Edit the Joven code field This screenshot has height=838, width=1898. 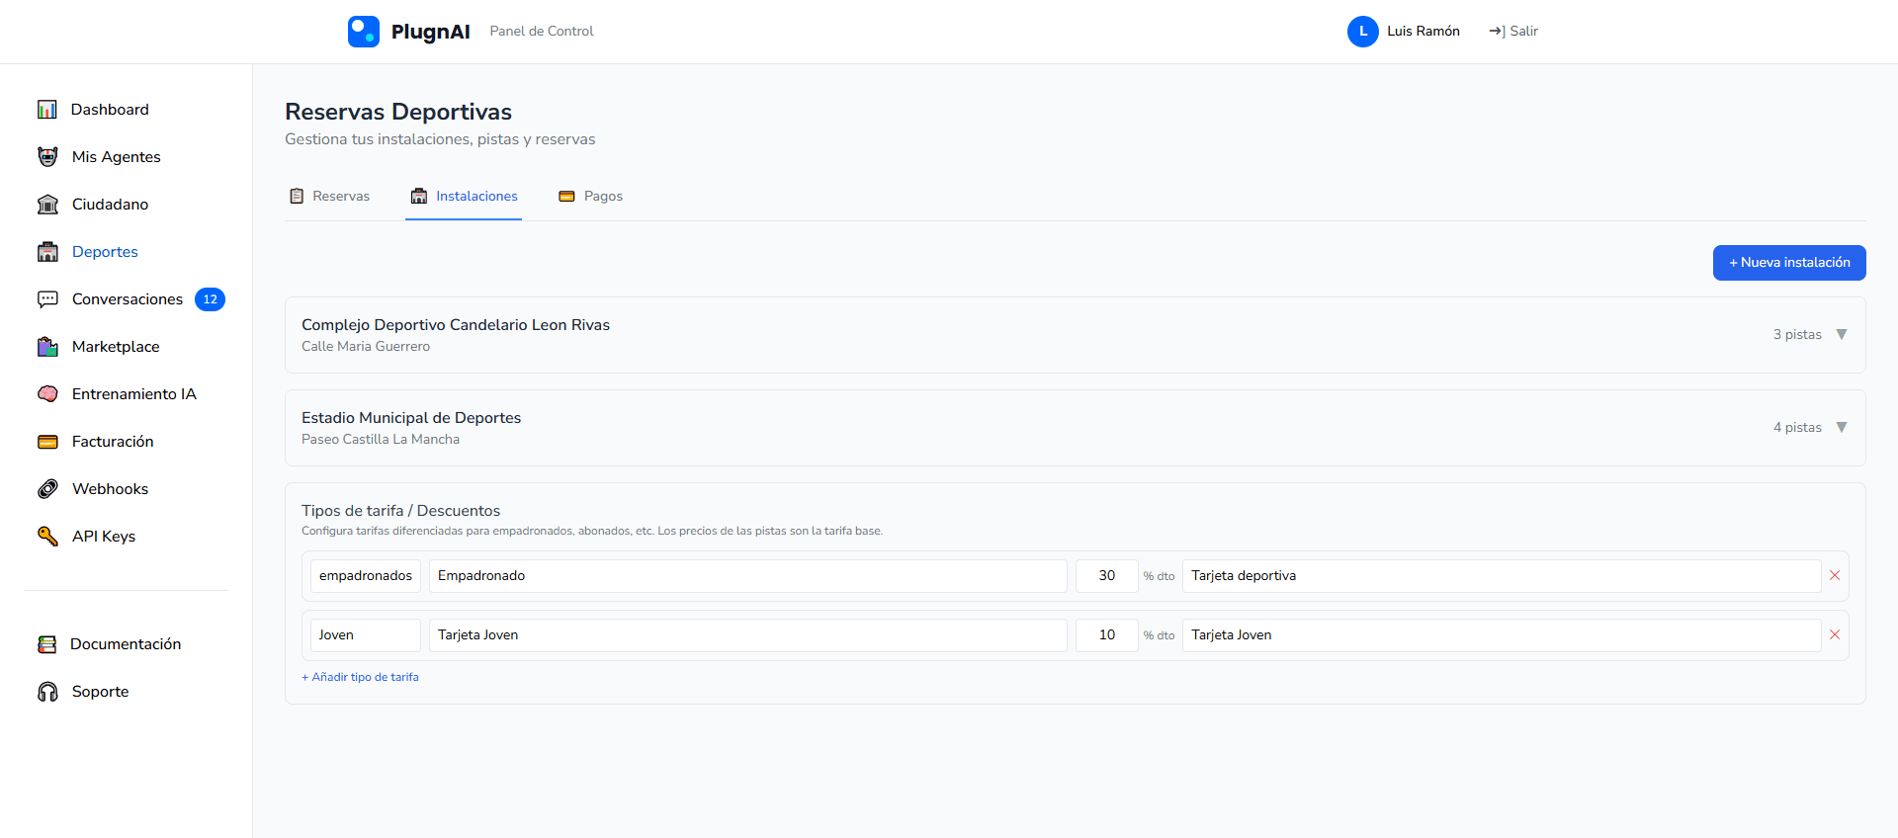(366, 635)
